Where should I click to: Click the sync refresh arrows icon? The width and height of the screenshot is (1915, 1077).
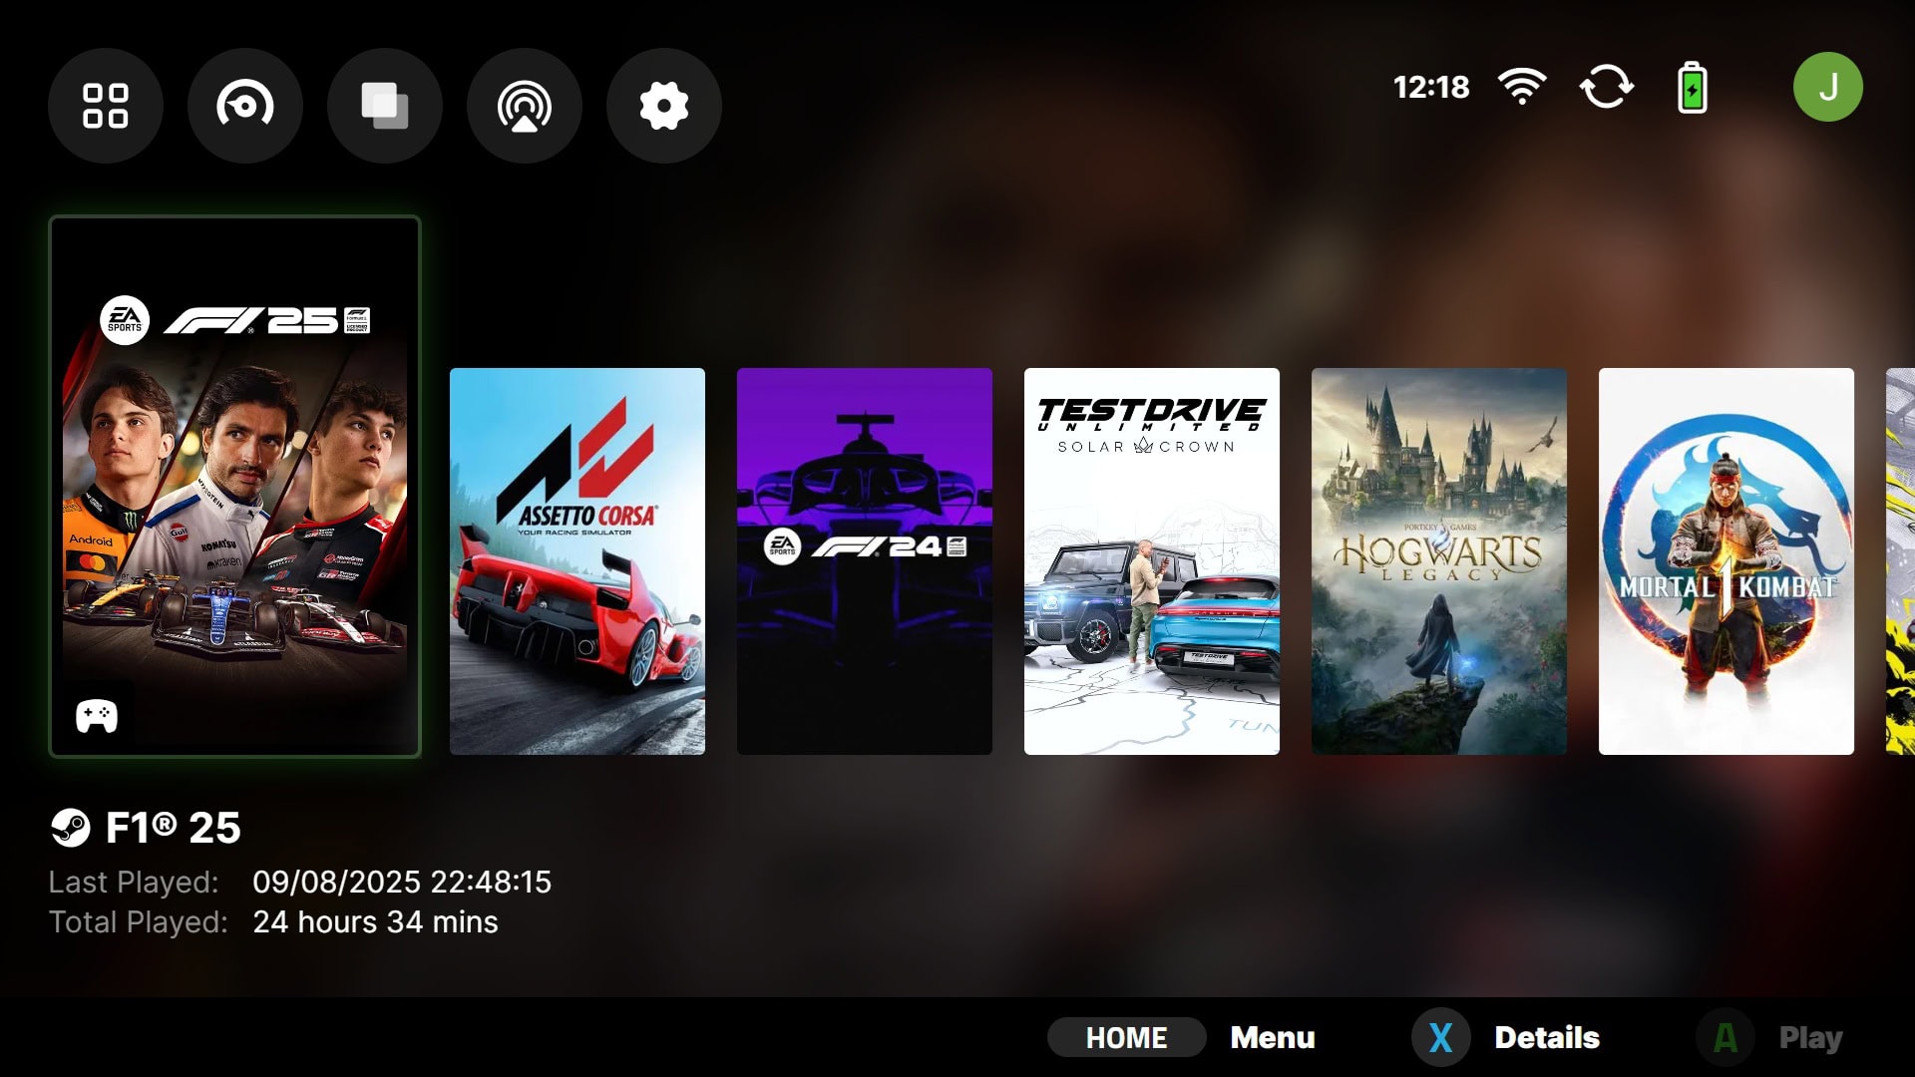1607,87
